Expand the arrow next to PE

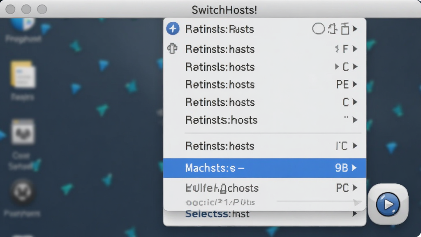point(355,84)
